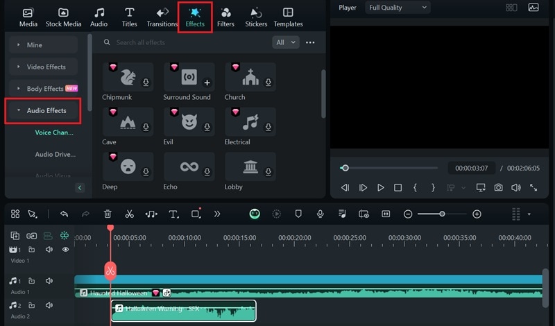Select the Lobby effect thumbnail
Image resolution: width=555 pixels, height=326 pixels.
click(x=250, y=166)
